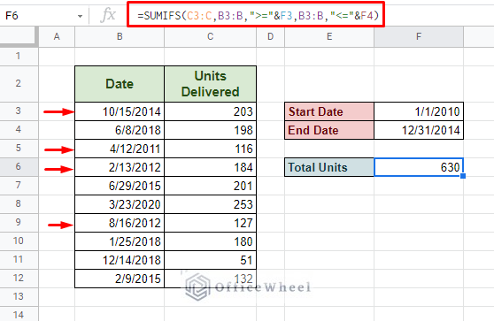This screenshot has height=321, width=494.
Task: Click the red arrow next to row 9
Action: click(x=60, y=225)
